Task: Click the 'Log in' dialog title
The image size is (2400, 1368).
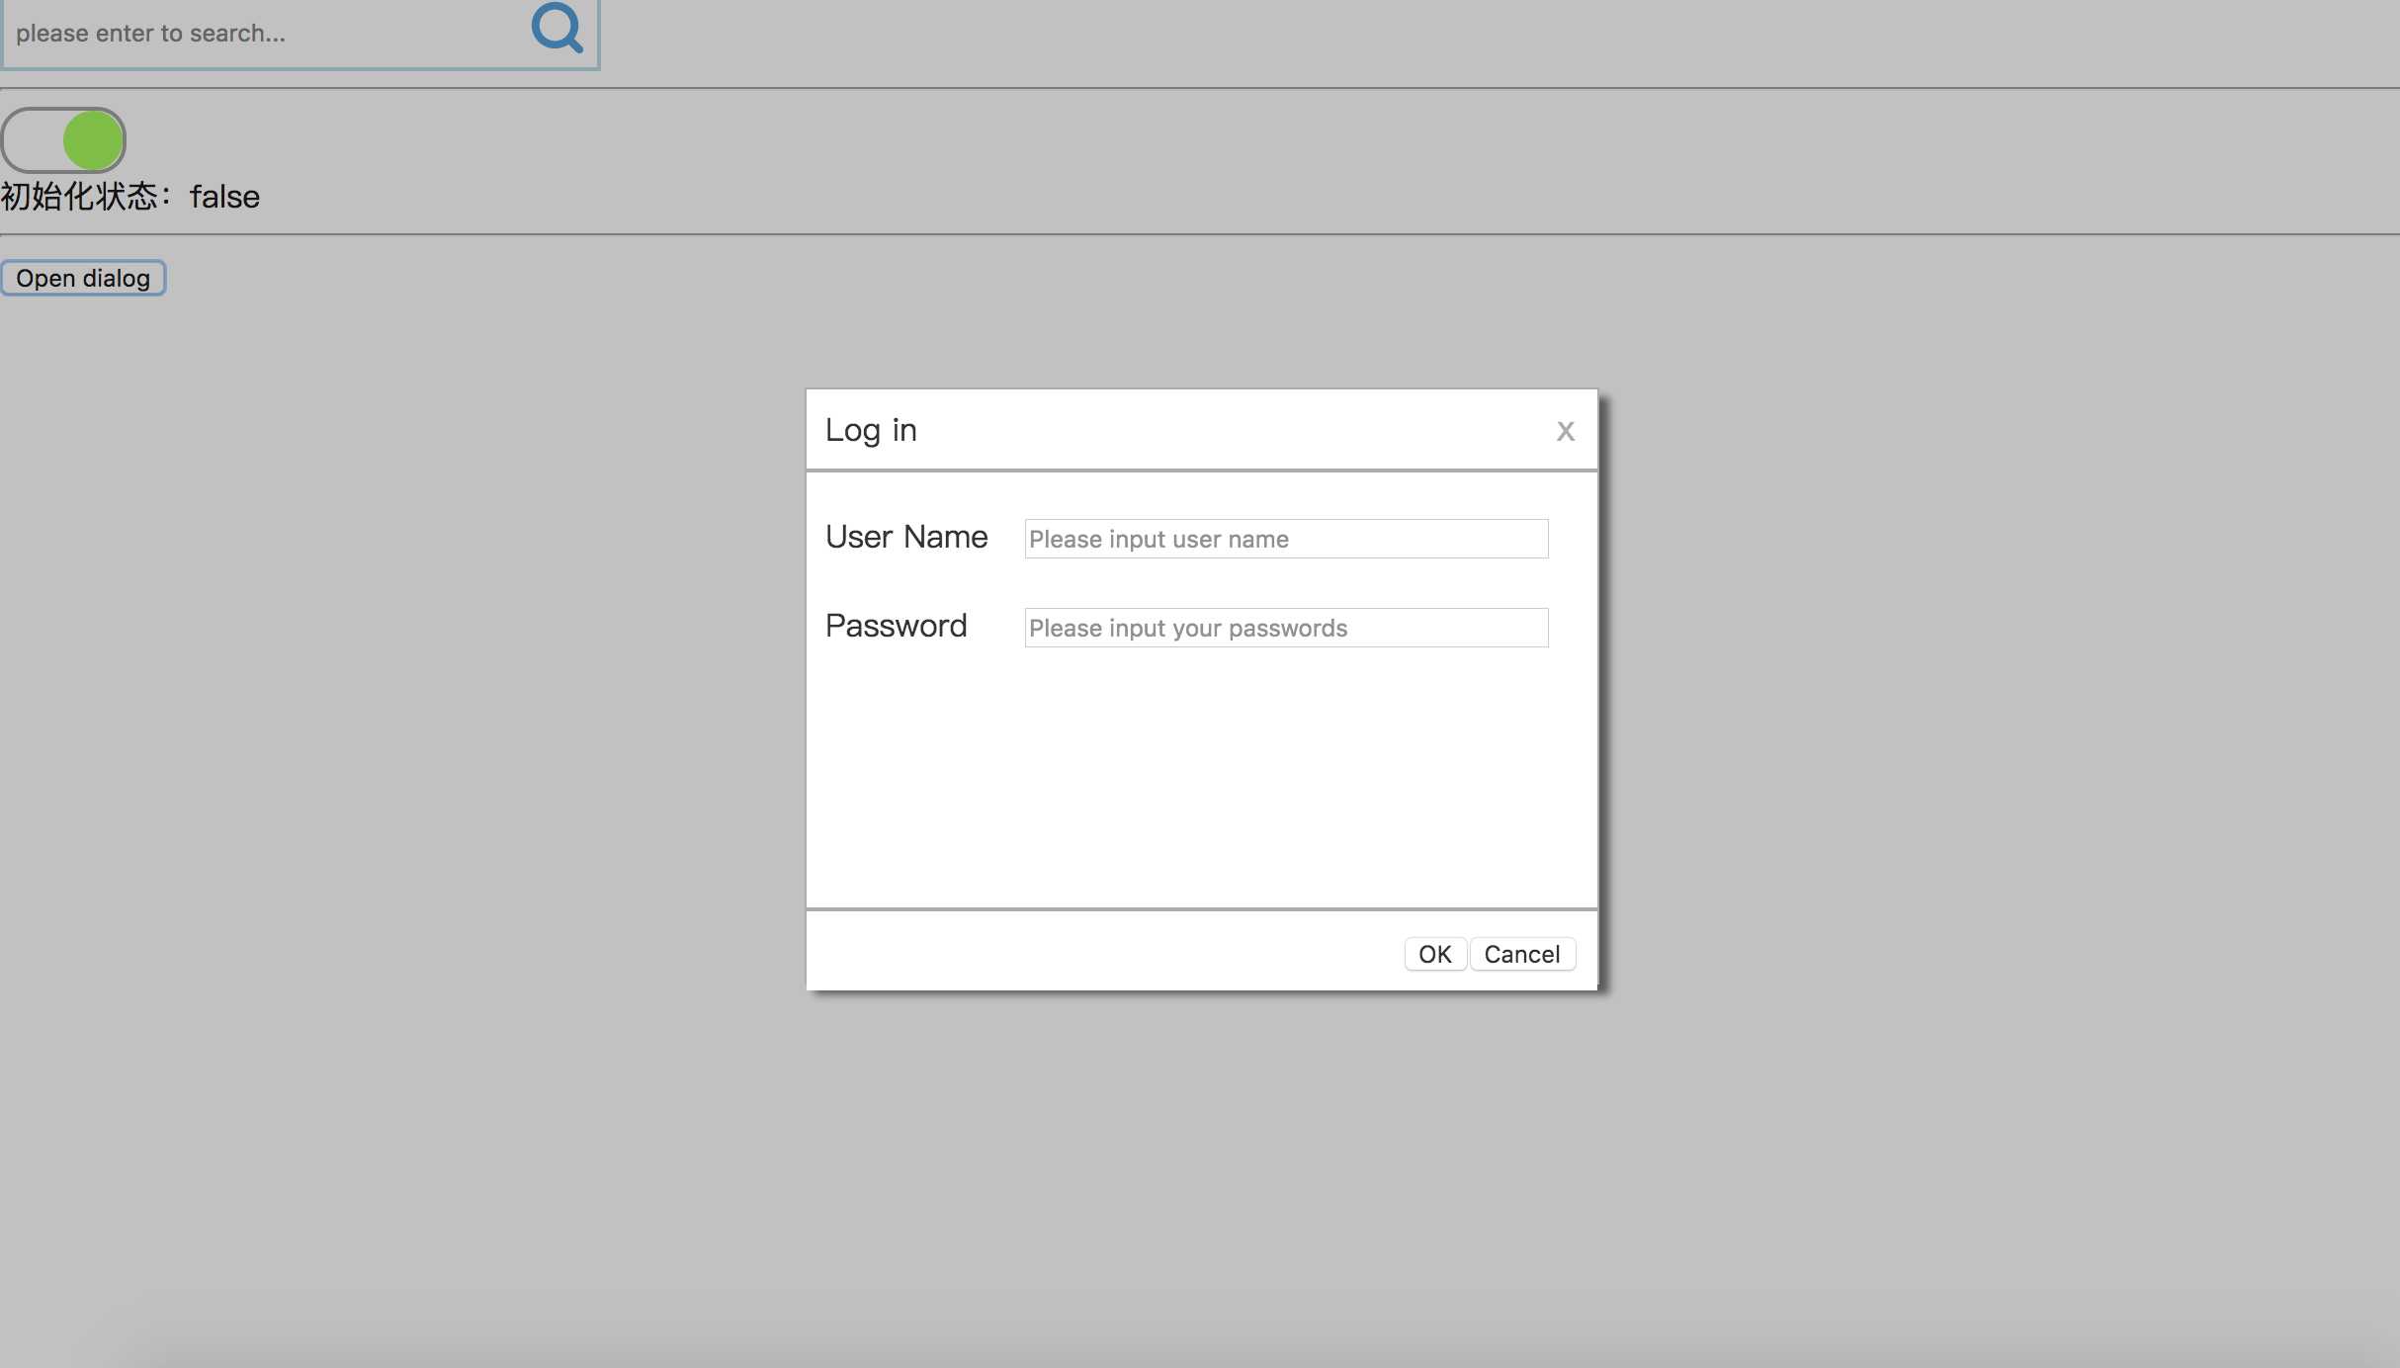Action: click(871, 430)
